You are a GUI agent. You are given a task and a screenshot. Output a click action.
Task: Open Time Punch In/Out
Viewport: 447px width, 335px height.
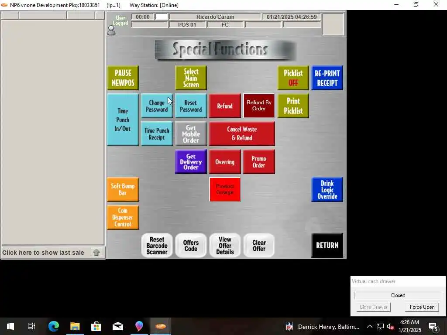(x=123, y=120)
